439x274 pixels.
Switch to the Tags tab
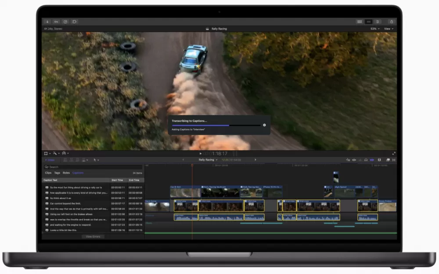click(x=57, y=173)
